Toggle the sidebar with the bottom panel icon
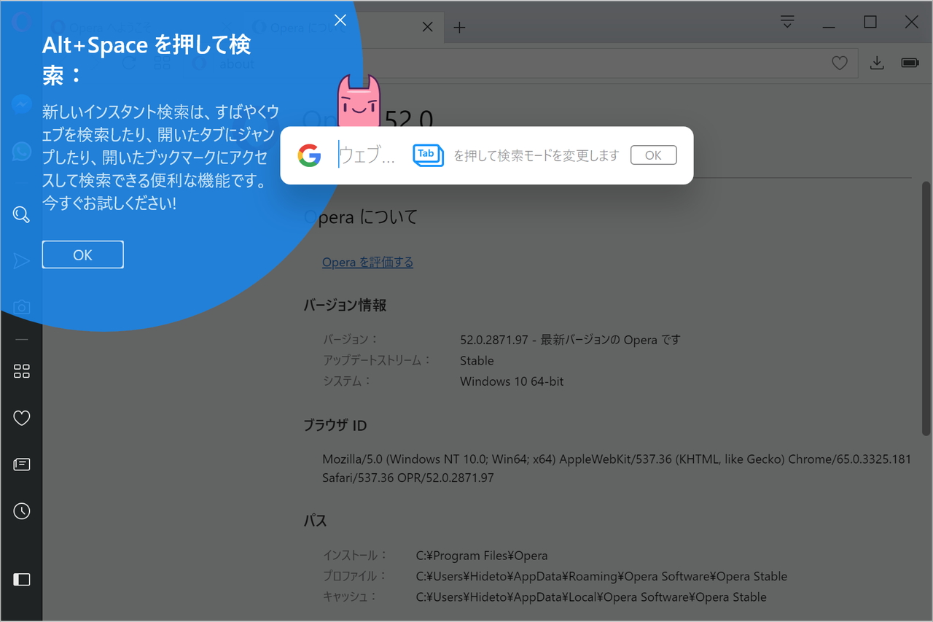Viewport: 933px width, 622px height. [20, 579]
